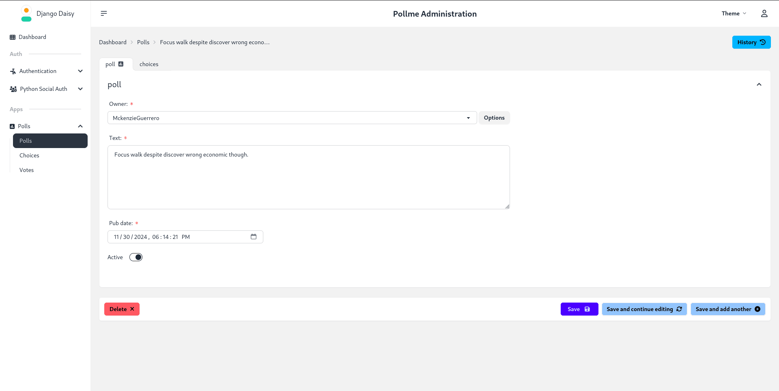This screenshot has height=391, width=779.
Task: Click inside the poll Text area
Action: pos(308,177)
